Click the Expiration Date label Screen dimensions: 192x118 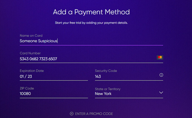[x=32, y=71]
